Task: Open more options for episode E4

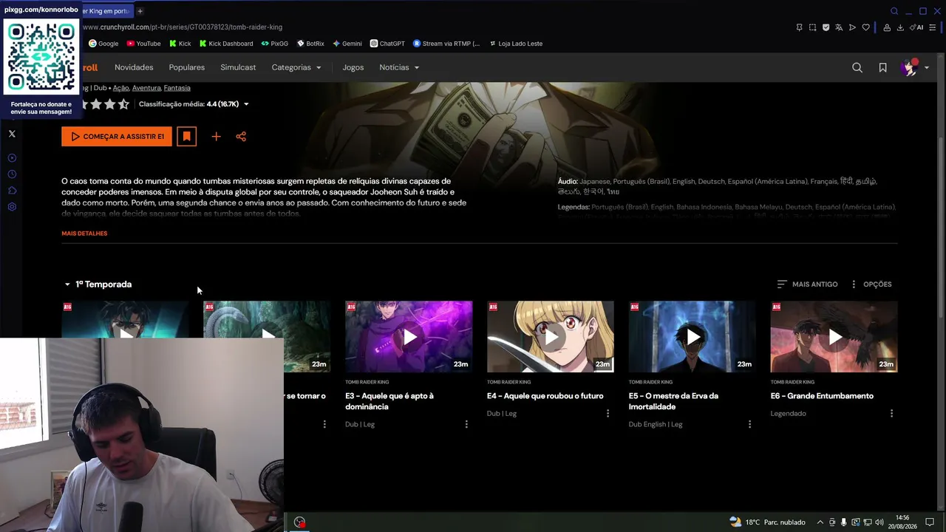Action: (608, 414)
